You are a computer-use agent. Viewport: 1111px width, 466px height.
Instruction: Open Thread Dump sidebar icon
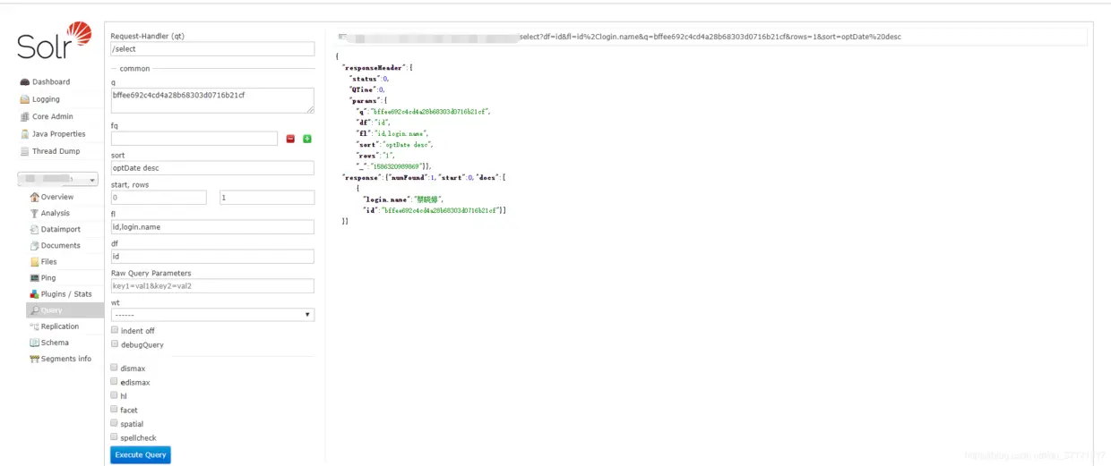tap(25, 151)
